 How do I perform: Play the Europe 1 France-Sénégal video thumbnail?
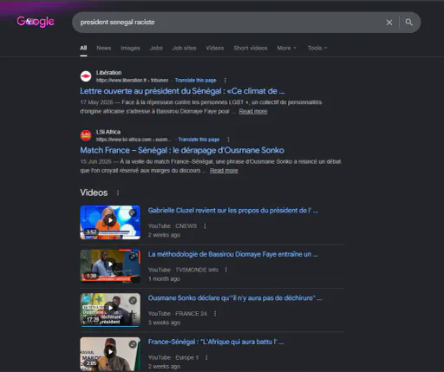110,354
